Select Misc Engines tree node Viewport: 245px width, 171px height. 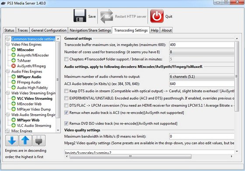[22, 131]
